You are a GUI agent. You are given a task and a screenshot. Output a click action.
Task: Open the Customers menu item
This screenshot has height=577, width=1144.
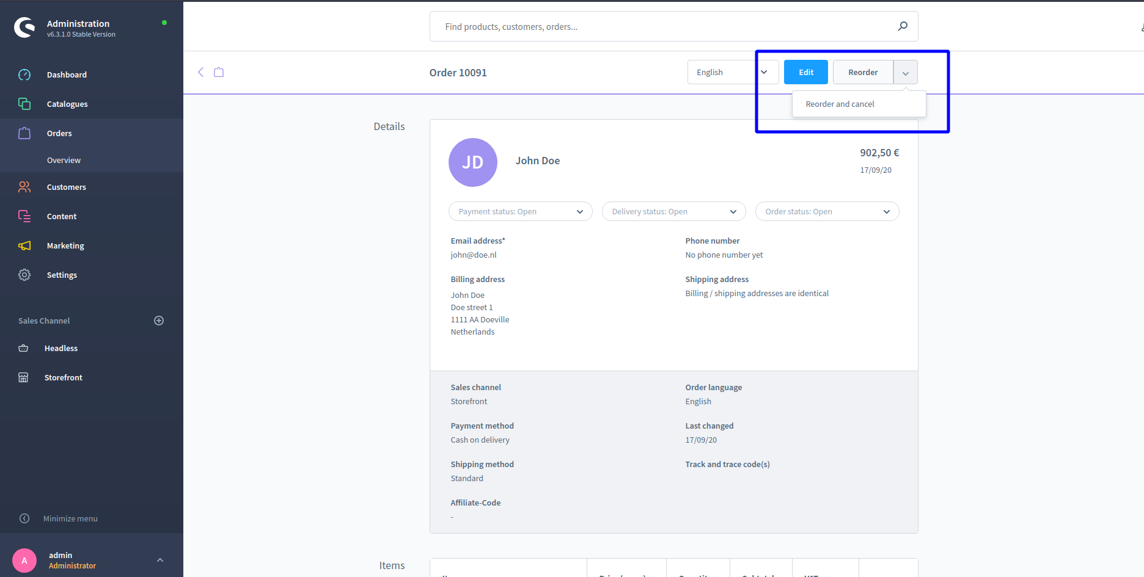tap(66, 187)
